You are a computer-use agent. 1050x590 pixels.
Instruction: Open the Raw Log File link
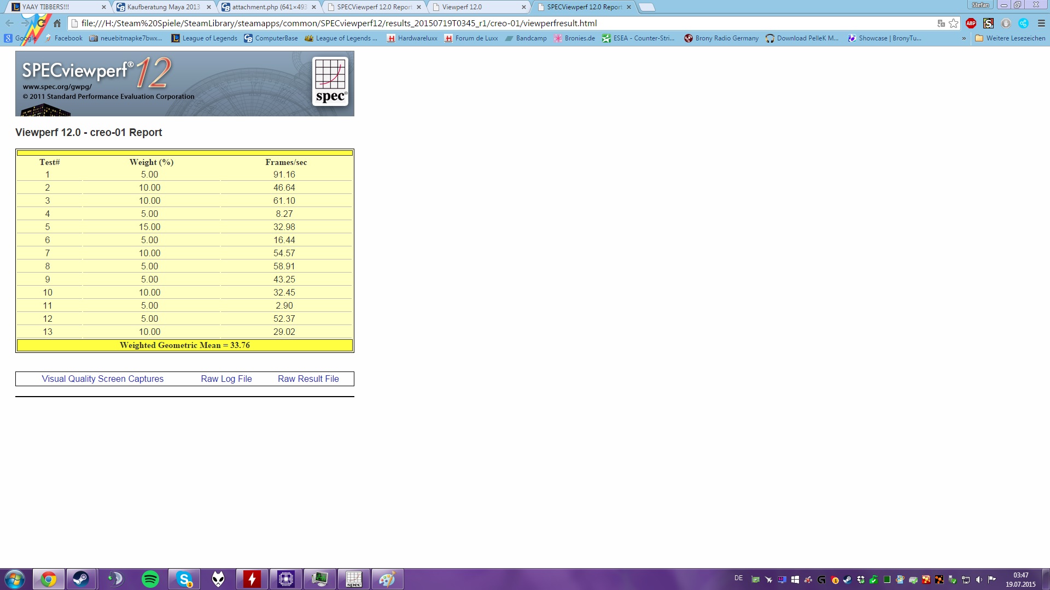coord(226,379)
